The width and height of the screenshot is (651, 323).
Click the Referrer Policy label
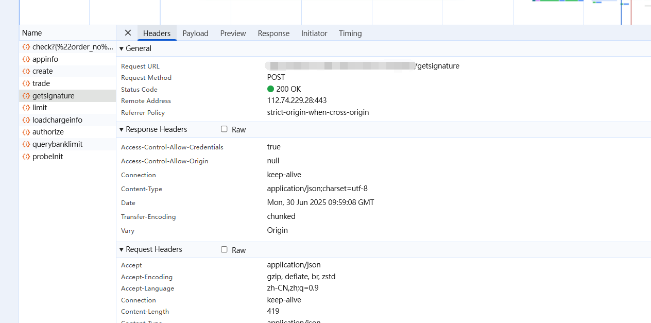pos(143,112)
